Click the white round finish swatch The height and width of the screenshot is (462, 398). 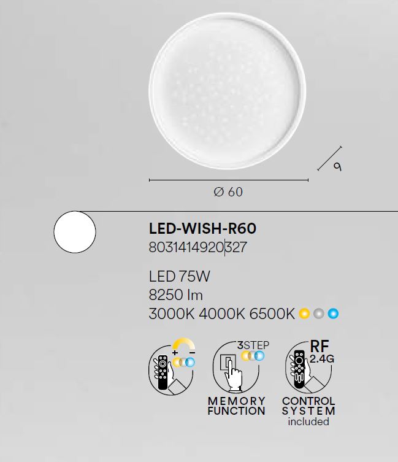point(75,232)
